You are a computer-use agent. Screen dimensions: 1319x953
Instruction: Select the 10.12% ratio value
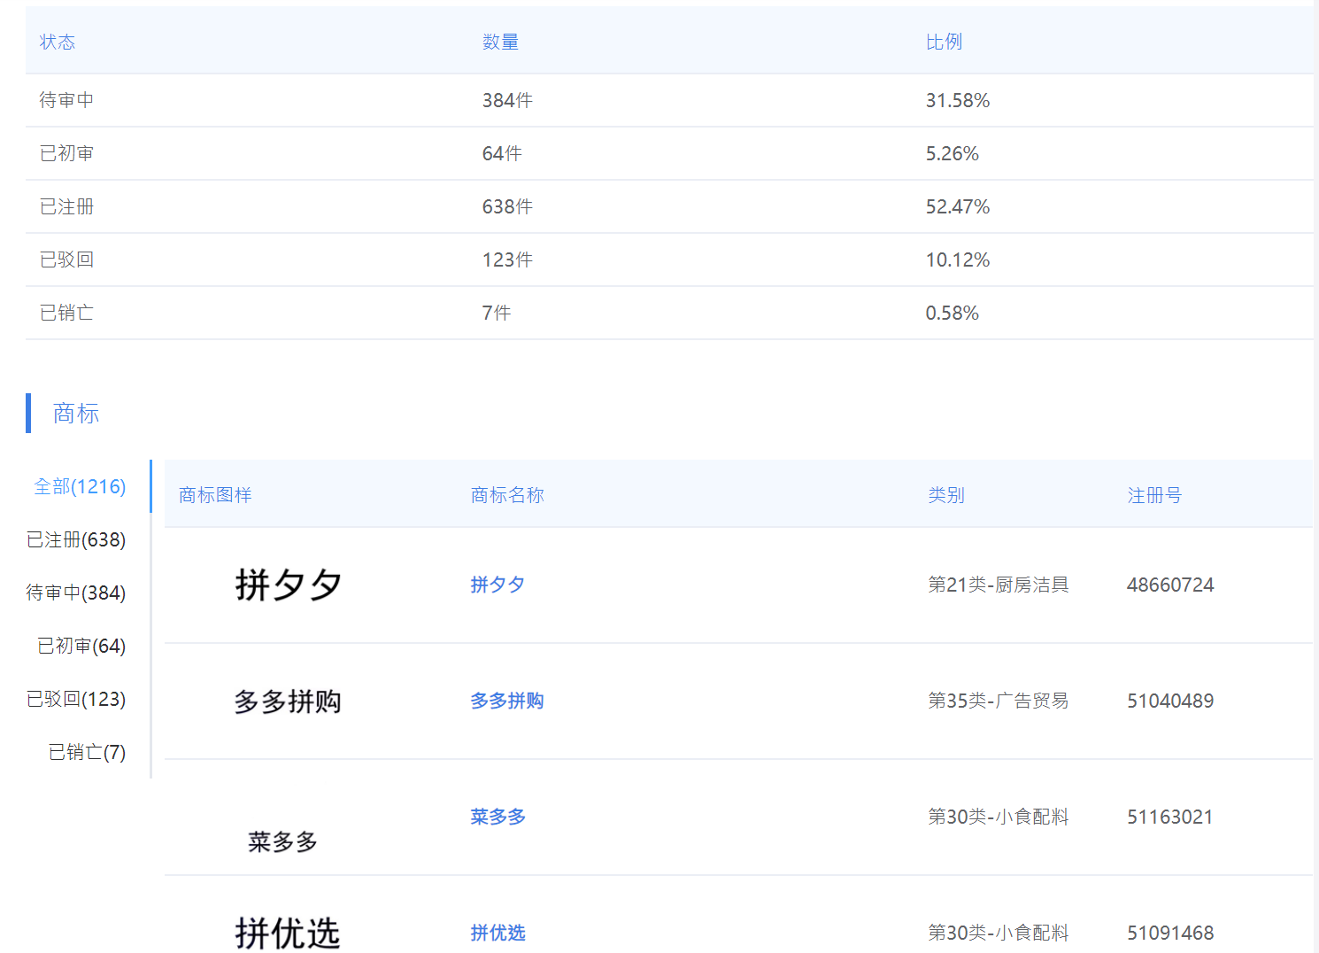[958, 260]
